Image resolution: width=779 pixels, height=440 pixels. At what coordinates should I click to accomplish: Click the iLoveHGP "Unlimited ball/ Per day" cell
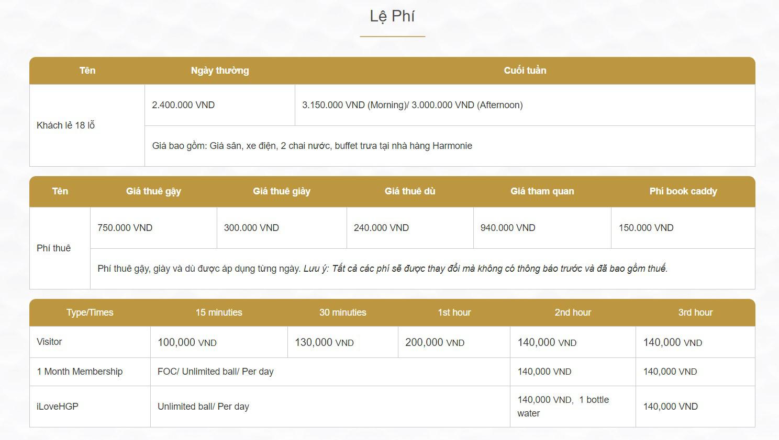pyautogui.click(x=203, y=407)
